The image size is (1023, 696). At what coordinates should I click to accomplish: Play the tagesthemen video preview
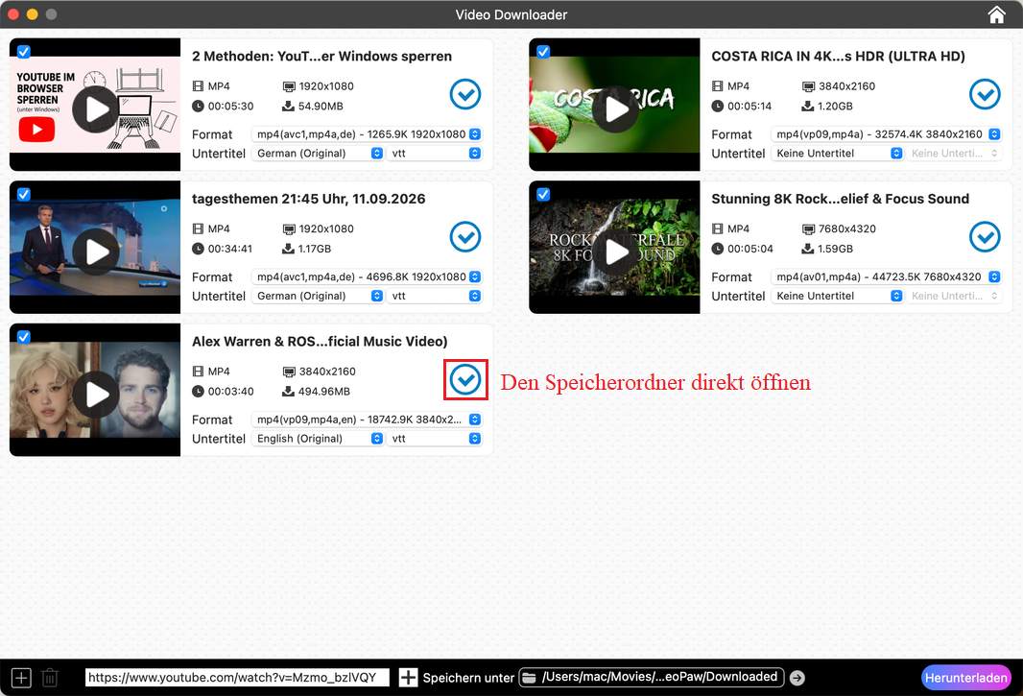coord(96,252)
